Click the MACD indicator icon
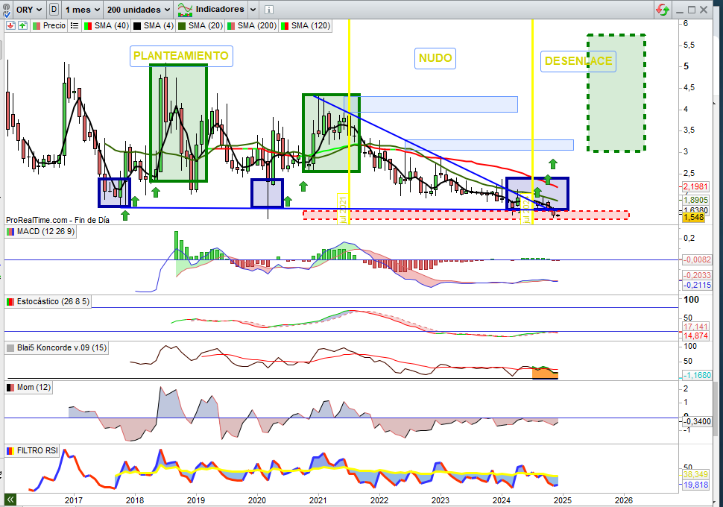Viewport: 723px width, 507px height. pyautogui.click(x=10, y=232)
